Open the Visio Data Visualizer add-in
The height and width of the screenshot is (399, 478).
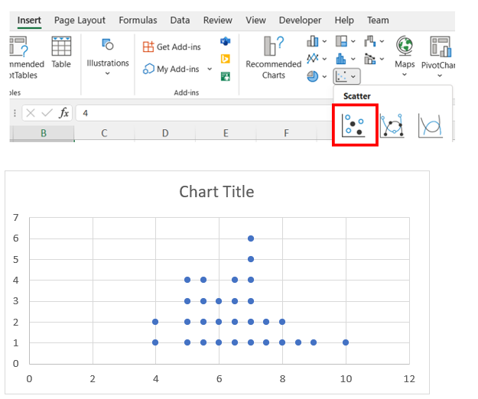click(x=226, y=41)
